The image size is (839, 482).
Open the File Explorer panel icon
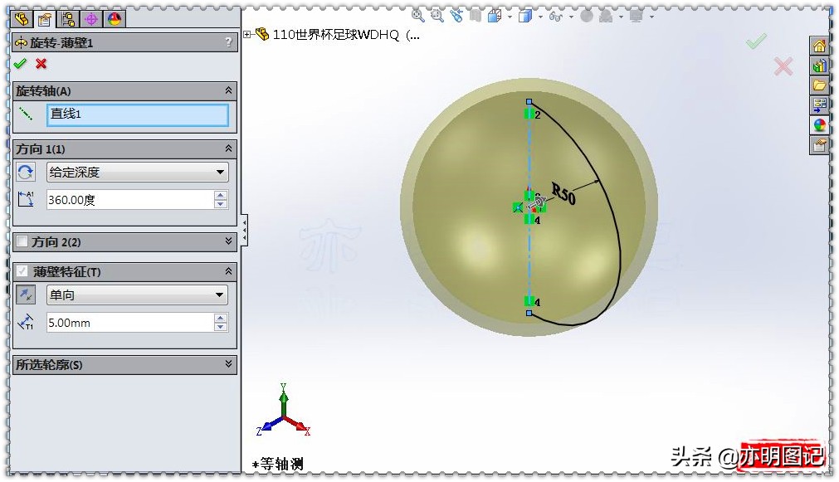[820, 85]
